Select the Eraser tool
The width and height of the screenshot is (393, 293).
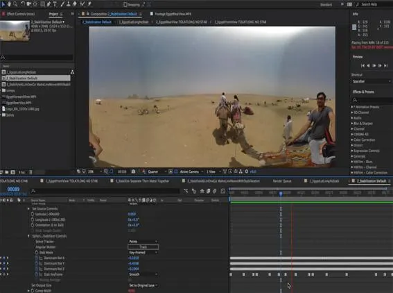pyautogui.click(x=74, y=3)
